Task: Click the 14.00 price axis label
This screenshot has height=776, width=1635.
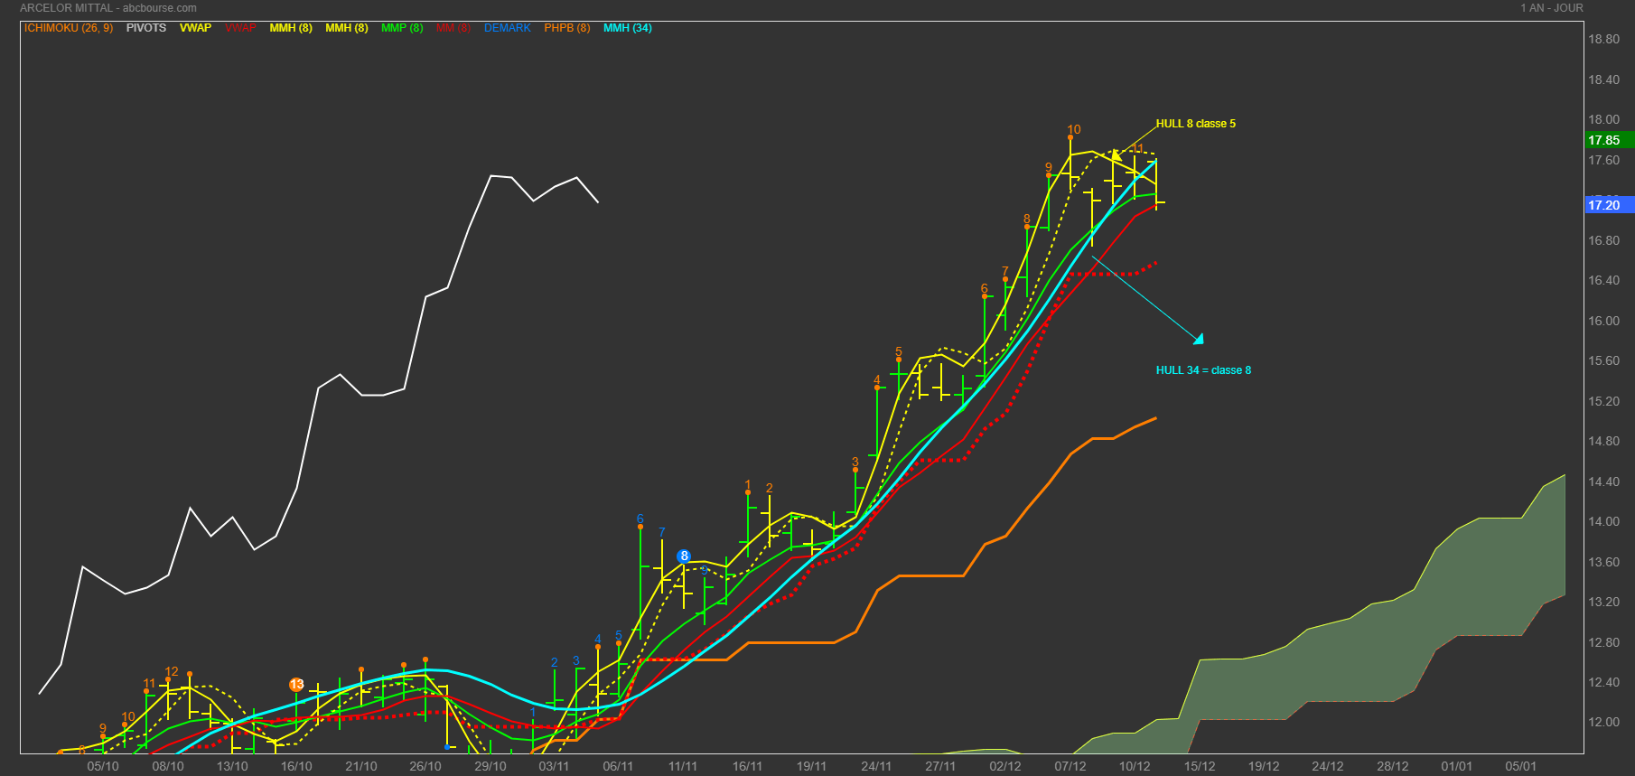Action: (1604, 521)
